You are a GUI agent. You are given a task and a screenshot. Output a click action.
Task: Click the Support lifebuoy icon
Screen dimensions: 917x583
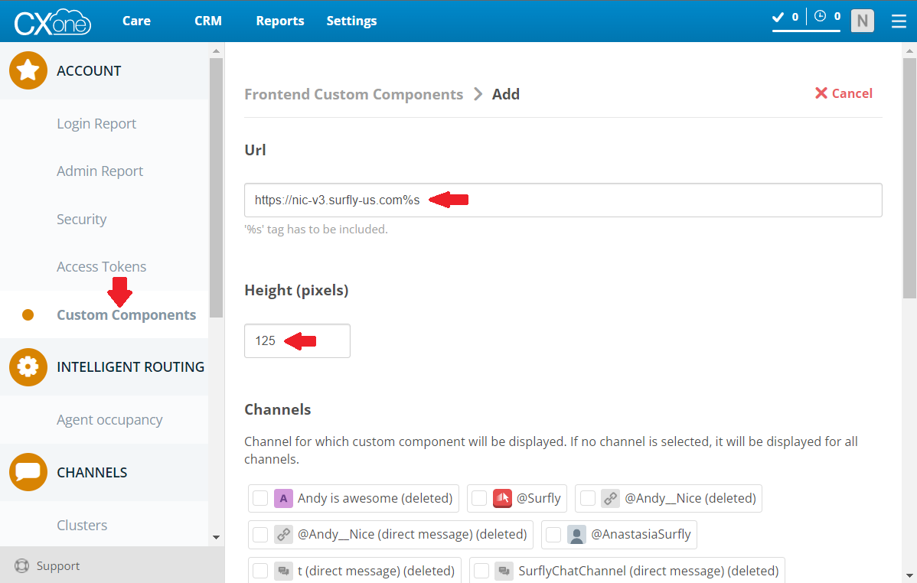[21, 566]
